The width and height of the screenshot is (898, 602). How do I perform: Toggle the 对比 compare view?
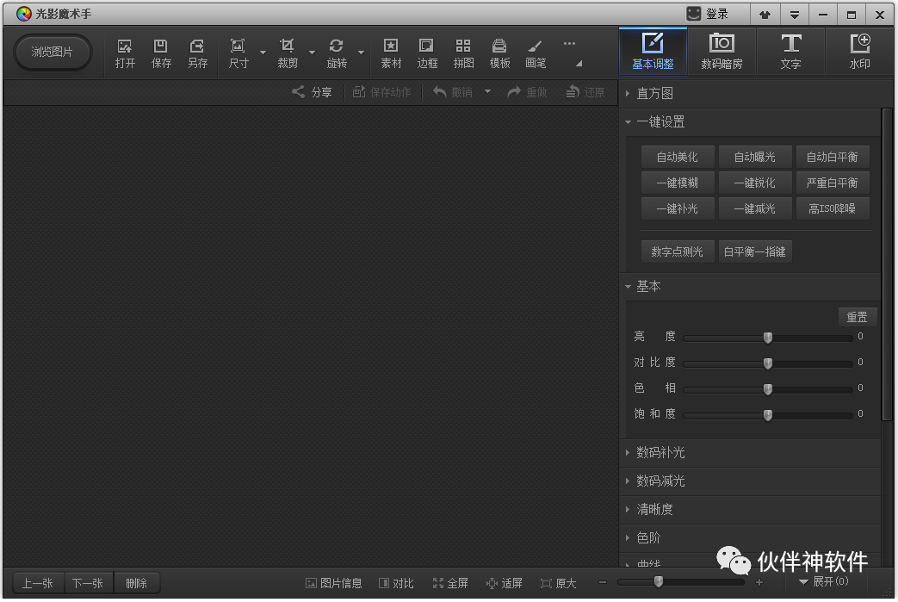(396, 583)
